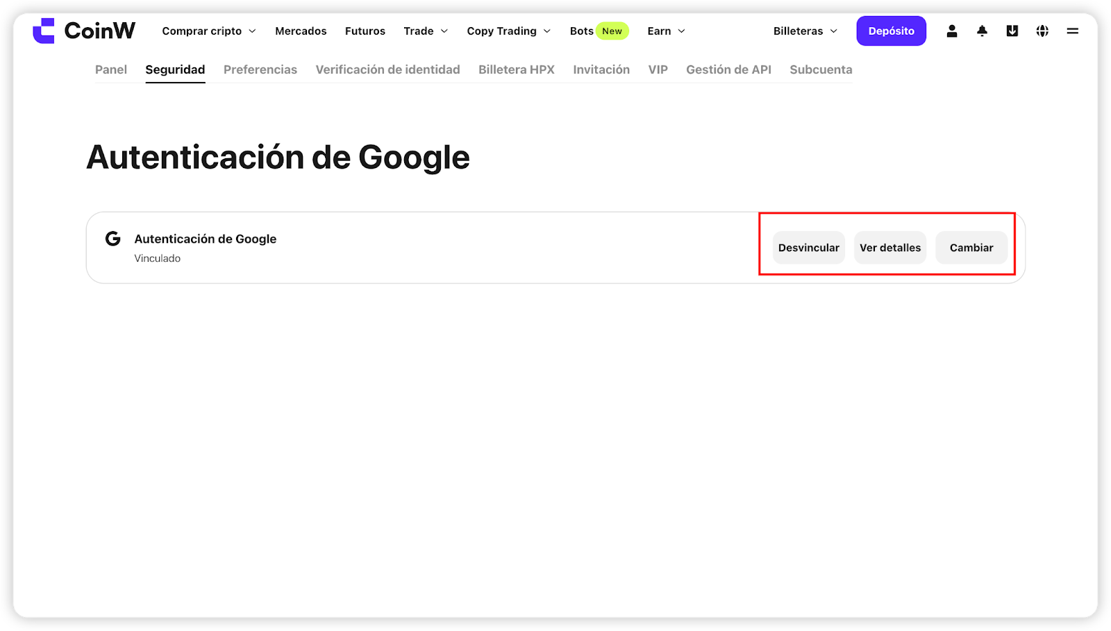Image resolution: width=1111 pixels, height=631 pixels.
Task: Go to the Invitación tab
Action: pos(601,69)
